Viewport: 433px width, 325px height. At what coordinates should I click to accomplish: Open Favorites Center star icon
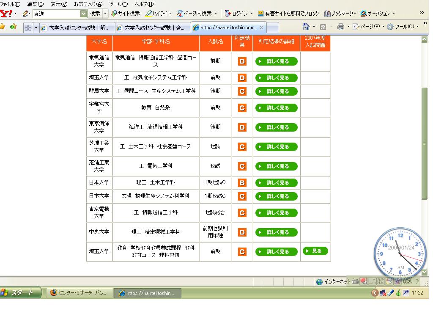(x=3, y=27)
